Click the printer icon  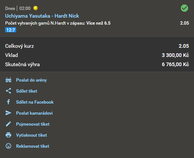click(8, 135)
